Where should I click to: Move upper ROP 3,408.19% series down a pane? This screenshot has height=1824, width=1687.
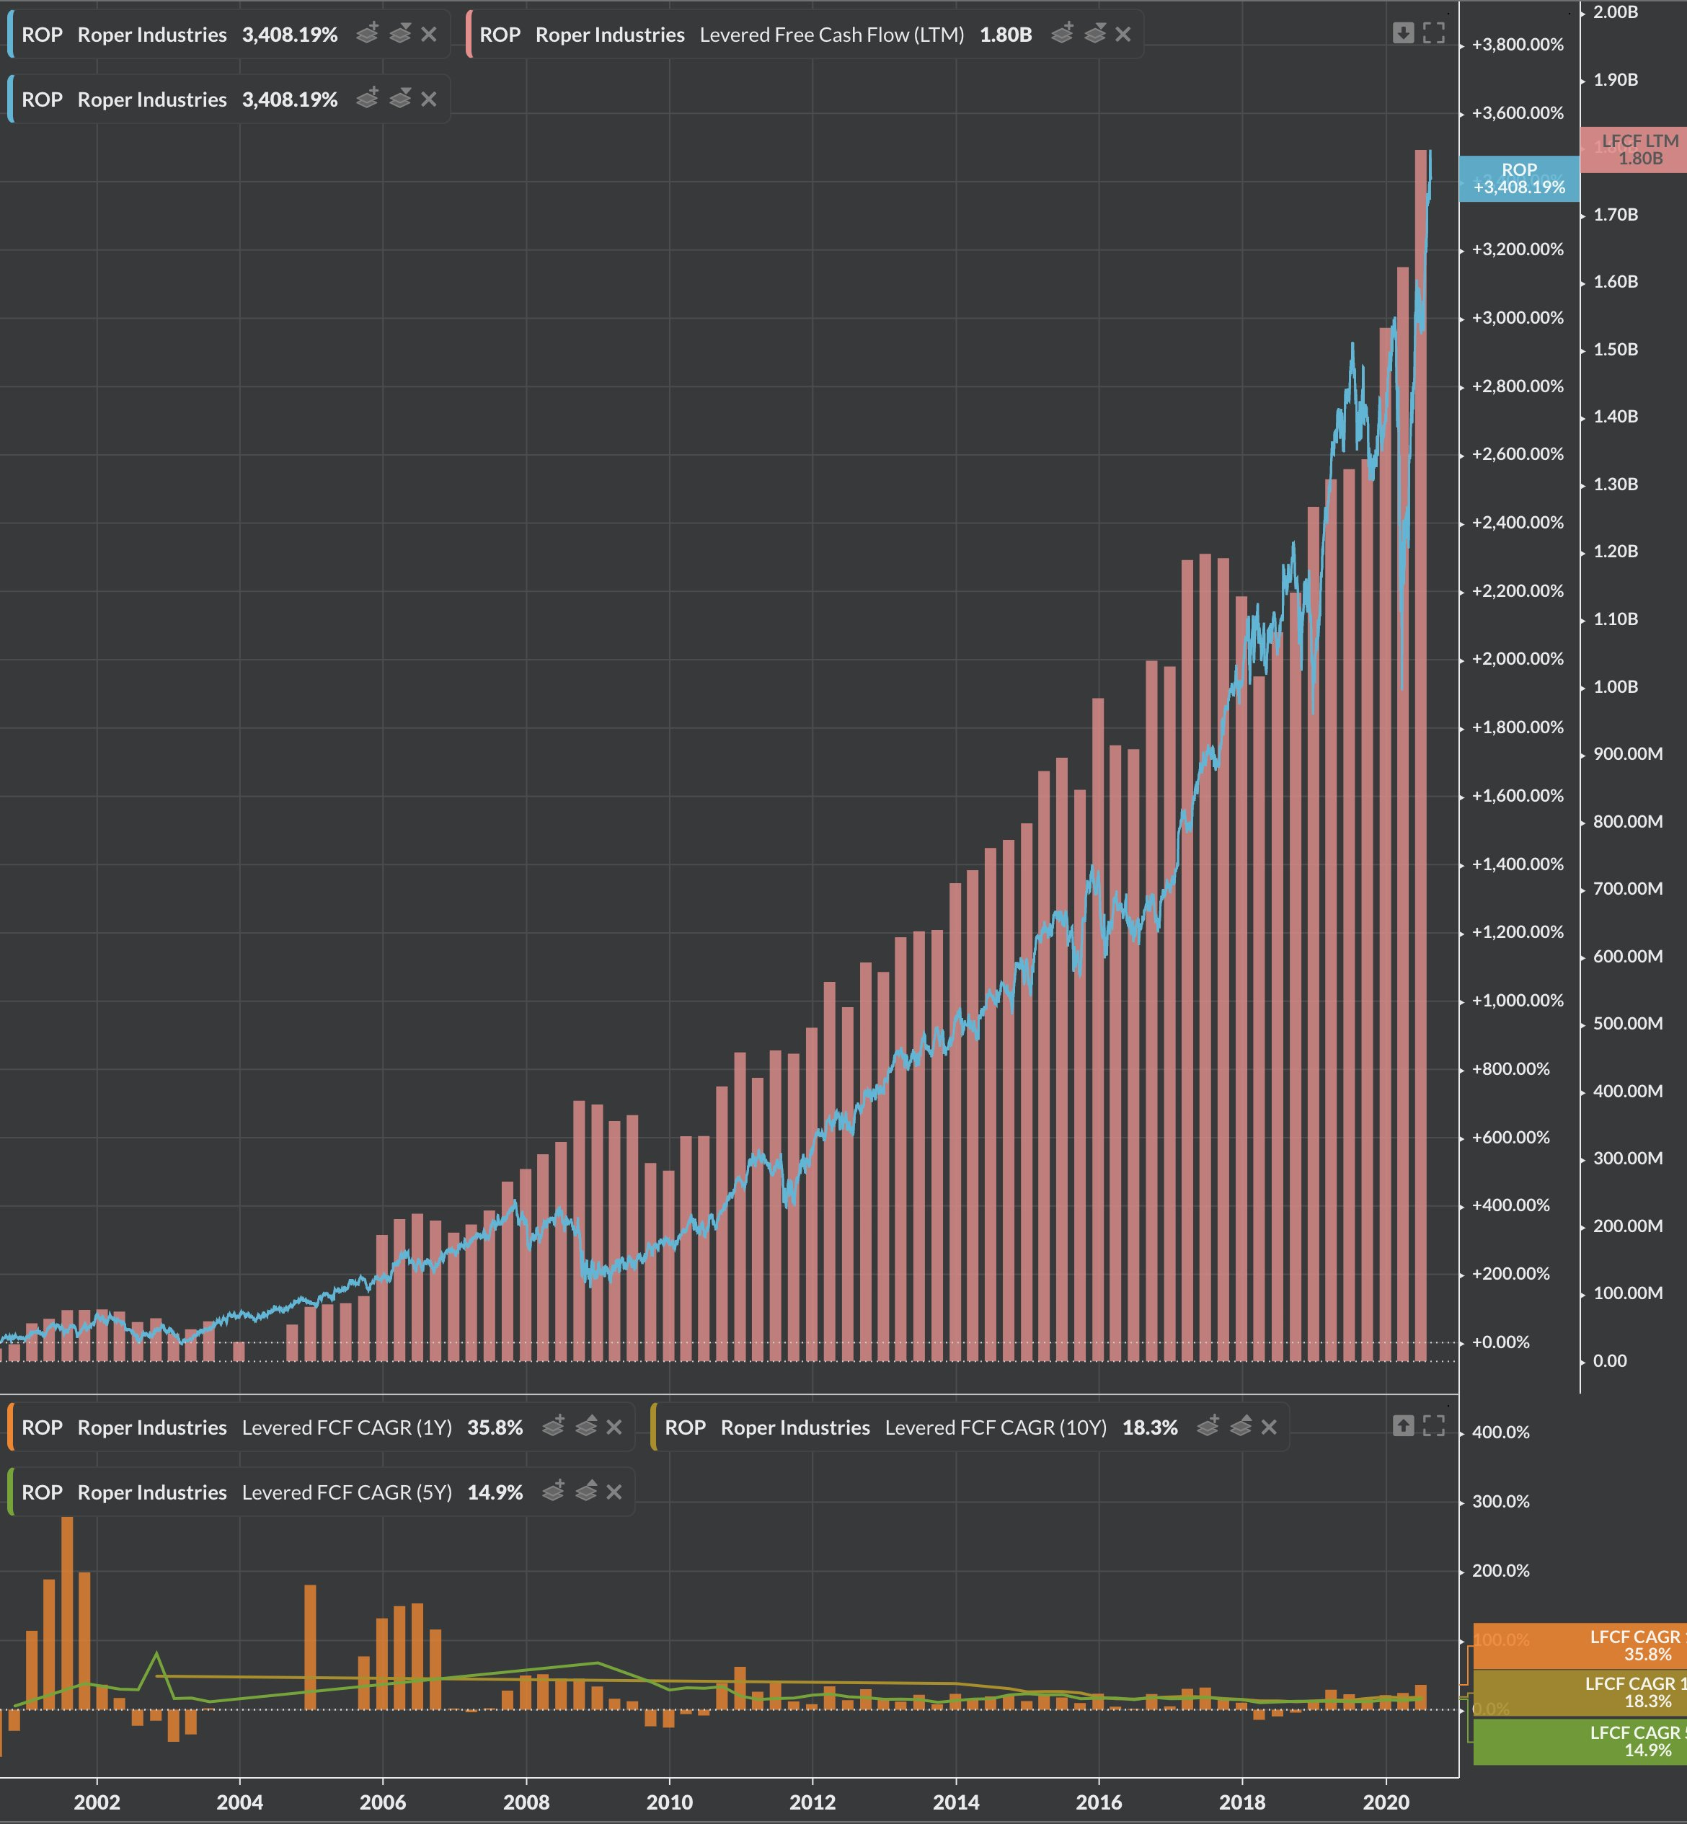pyautogui.click(x=400, y=34)
